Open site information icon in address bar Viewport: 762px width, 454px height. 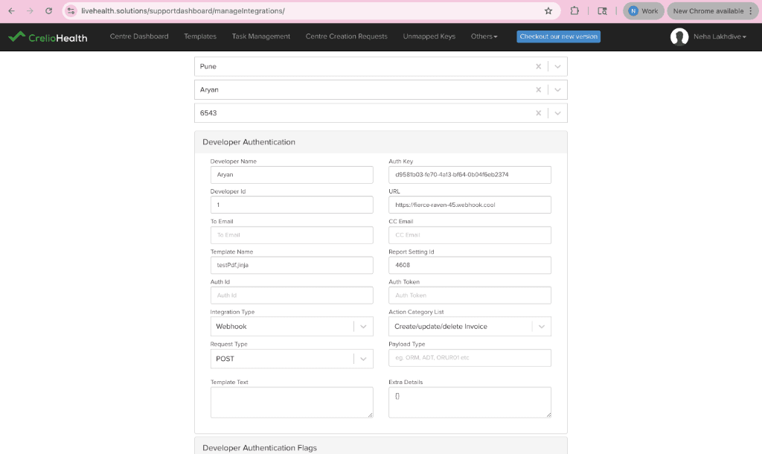71,10
